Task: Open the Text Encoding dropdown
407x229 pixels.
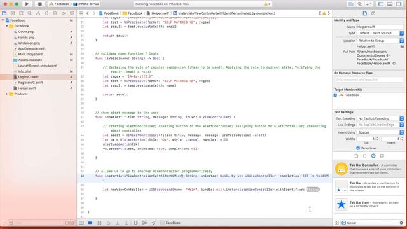Action: 380,118
